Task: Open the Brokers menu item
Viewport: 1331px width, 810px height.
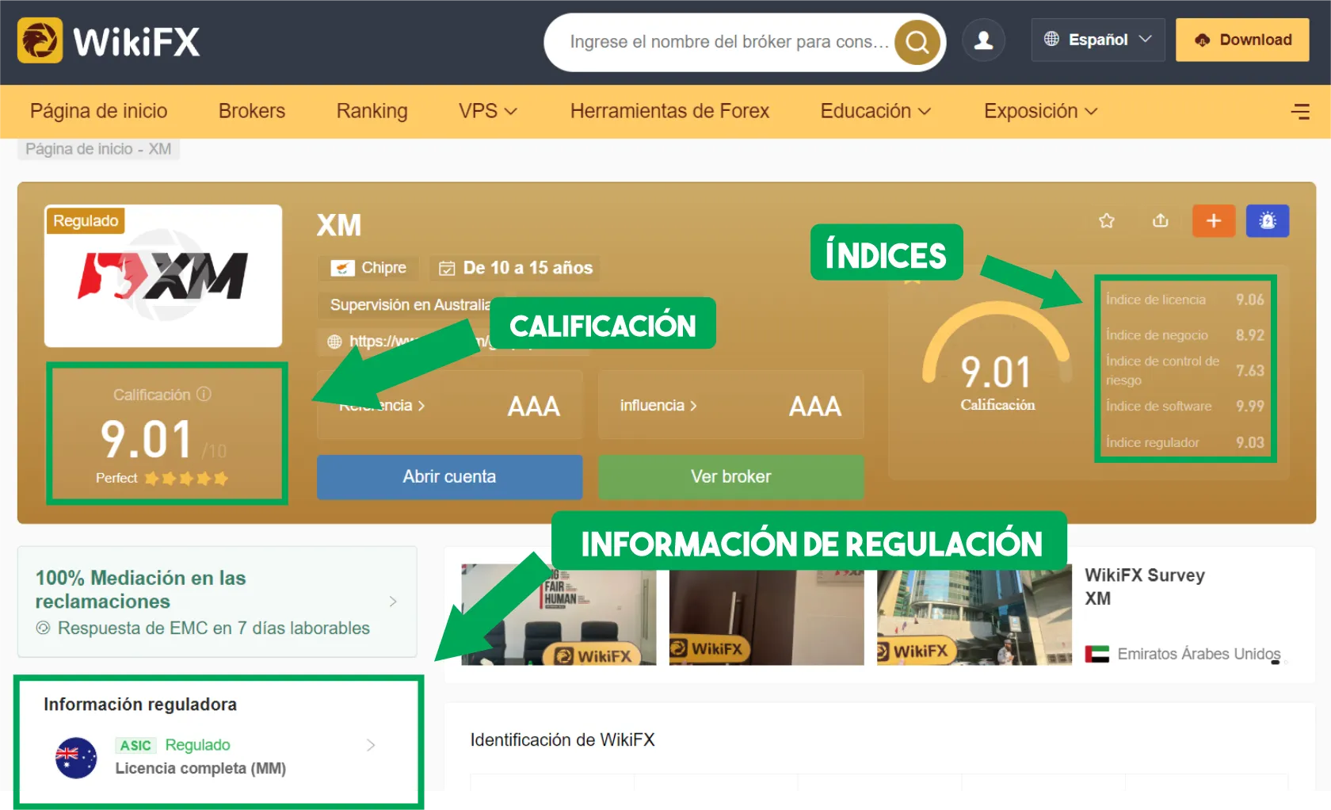Action: 252,111
